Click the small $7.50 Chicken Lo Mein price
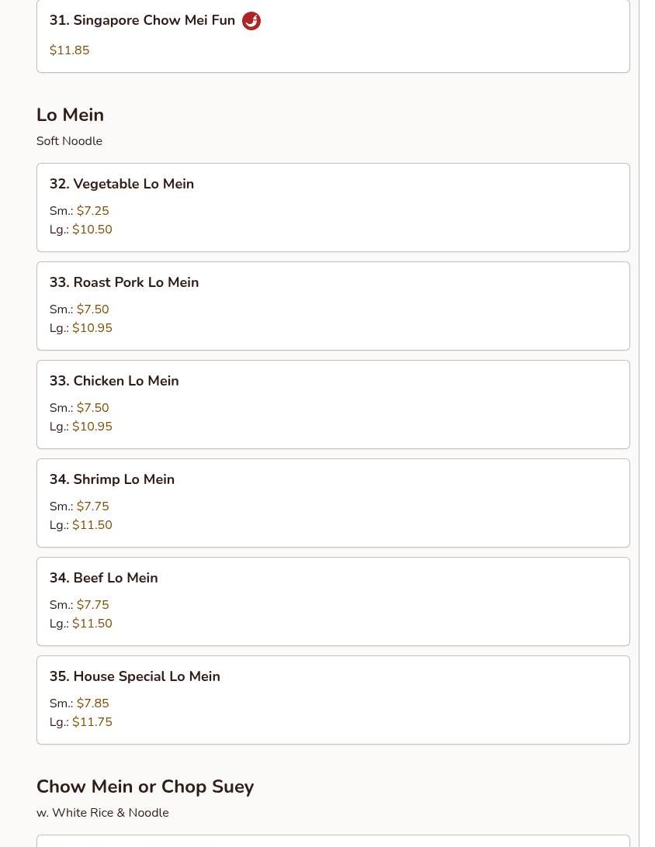The image size is (655, 847). 92,408
